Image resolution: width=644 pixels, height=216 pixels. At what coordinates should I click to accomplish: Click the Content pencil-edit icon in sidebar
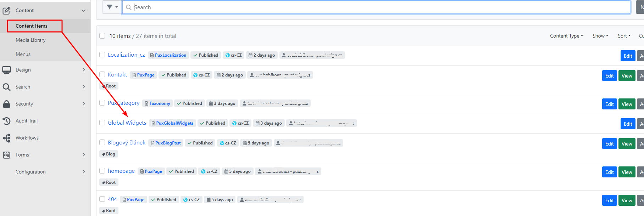(6, 11)
